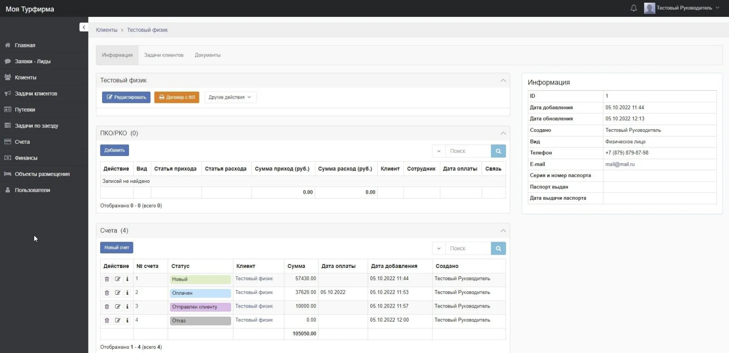
Task: Click the Оплачен status label
Action: click(x=200, y=293)
